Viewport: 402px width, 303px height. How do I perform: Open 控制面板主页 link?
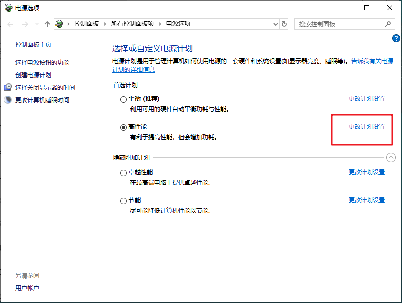point(33,45)
